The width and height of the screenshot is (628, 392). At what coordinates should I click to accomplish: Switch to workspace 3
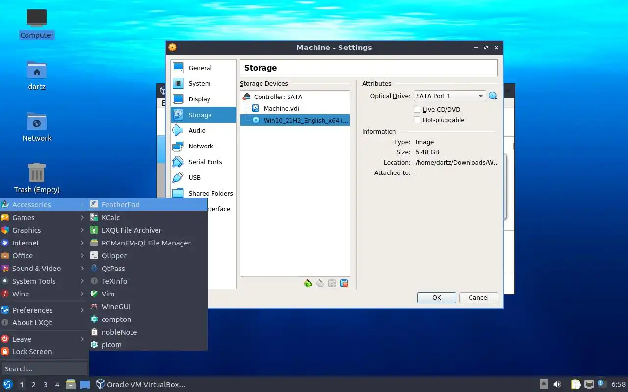46,385
